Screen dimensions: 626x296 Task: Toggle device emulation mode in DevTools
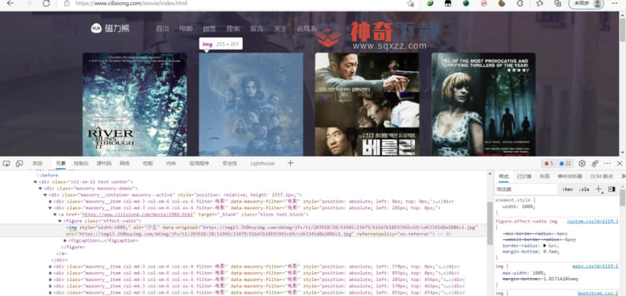pyautogui.click(x=19, y=164)
